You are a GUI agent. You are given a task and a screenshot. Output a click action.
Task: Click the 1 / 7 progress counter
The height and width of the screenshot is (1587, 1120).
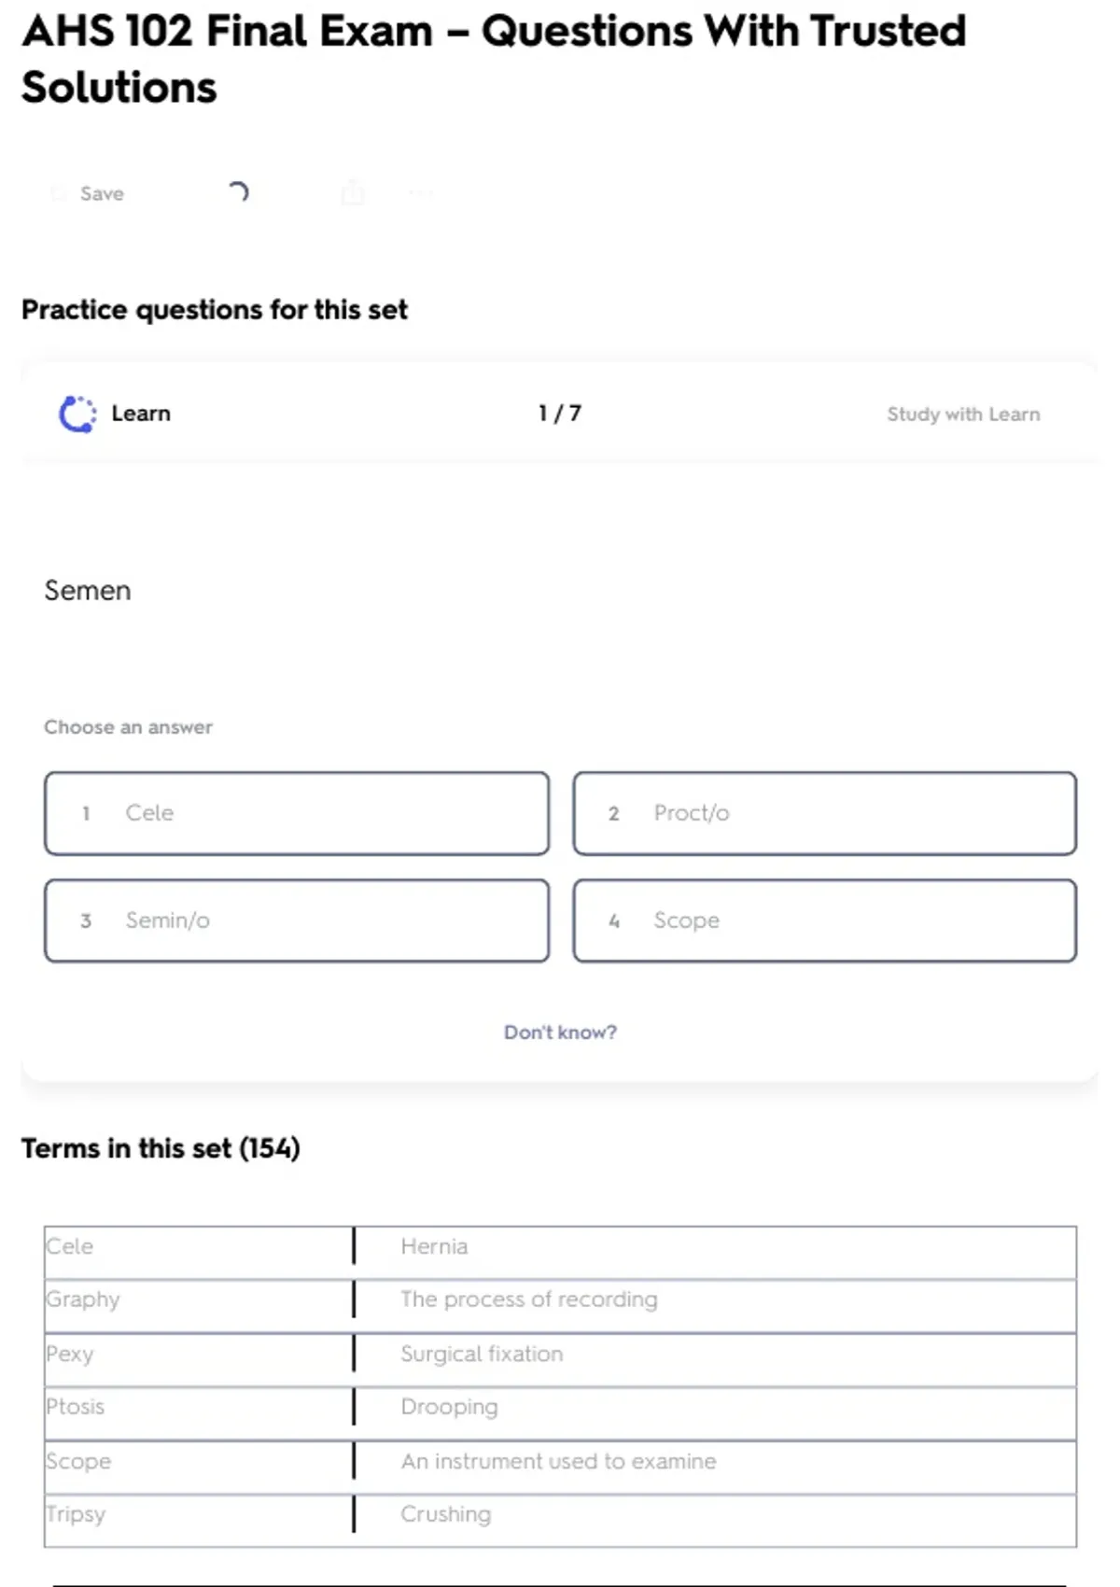point(560,414)
